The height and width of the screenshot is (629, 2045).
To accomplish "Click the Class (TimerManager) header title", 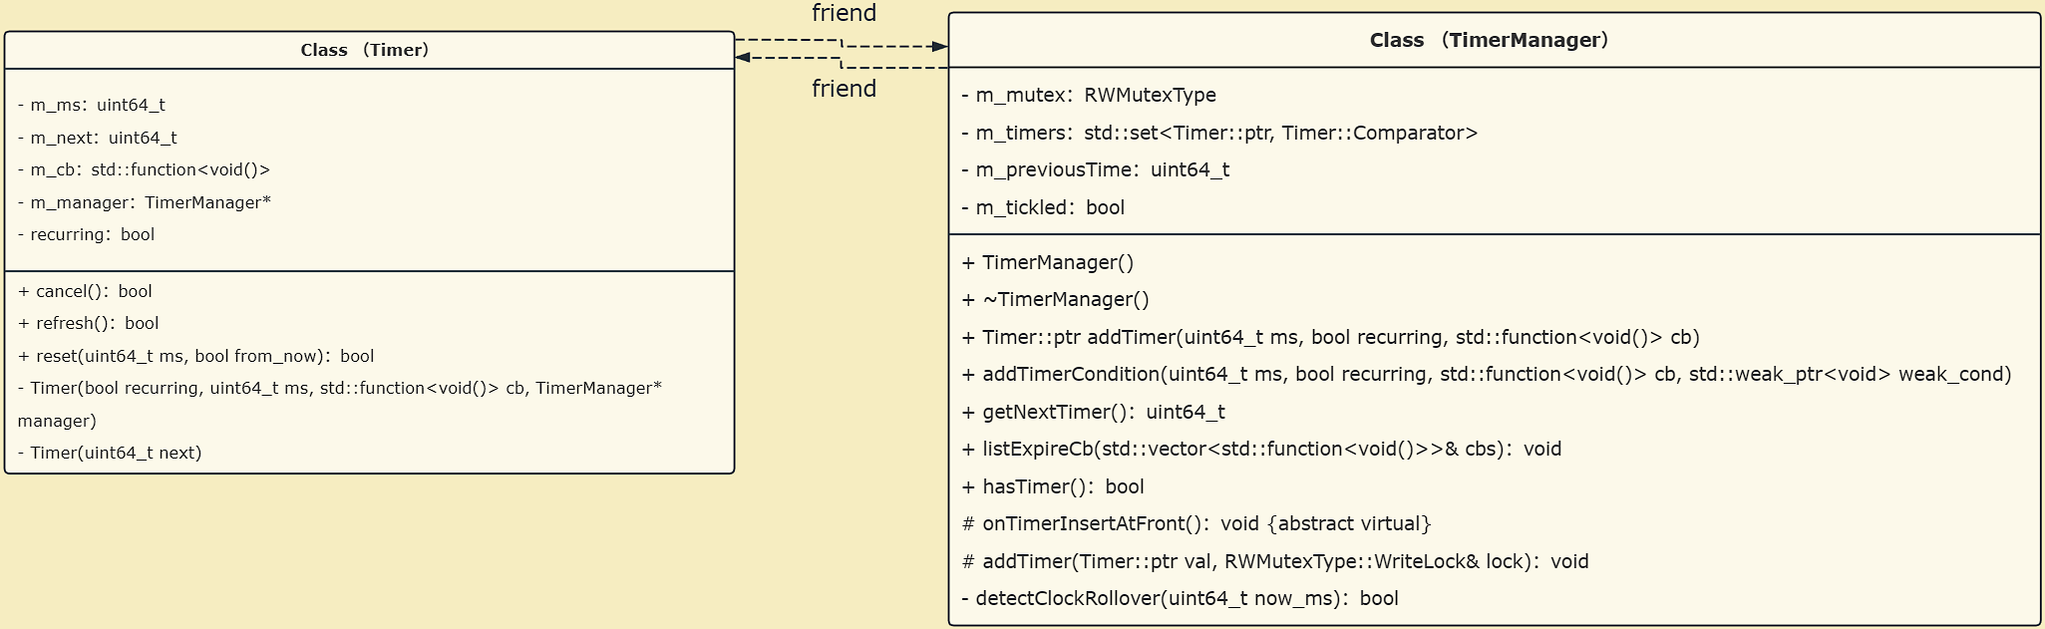I will (1489, 40).
